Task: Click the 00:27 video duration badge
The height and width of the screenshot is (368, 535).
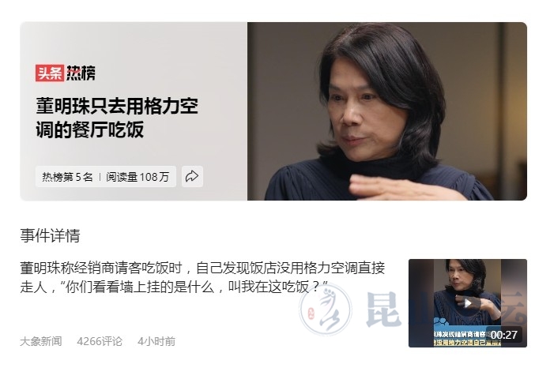Action: tap(503, 335)
